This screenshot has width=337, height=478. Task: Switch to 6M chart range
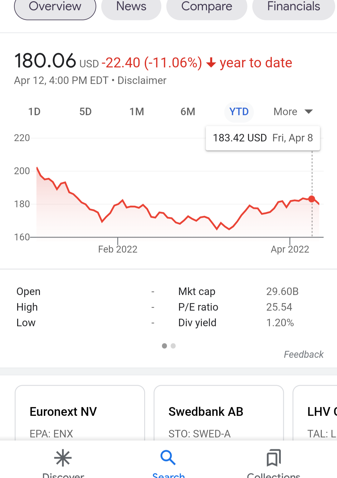pyautogui.click(x=188, y=111)
